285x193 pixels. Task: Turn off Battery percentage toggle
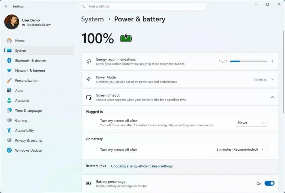[x=269, y=183]
